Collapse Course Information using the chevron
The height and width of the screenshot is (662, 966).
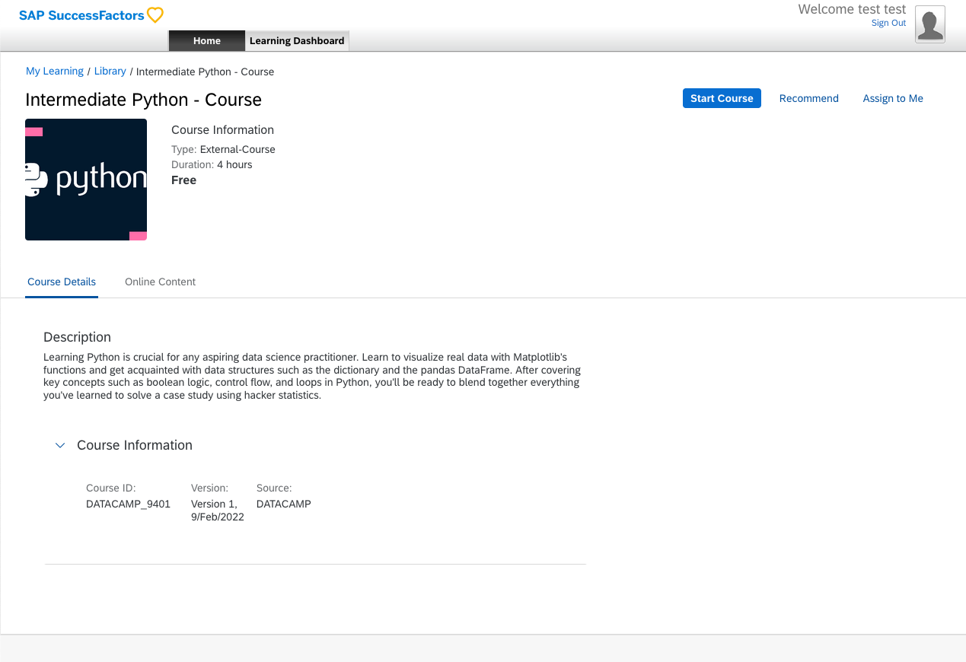pyautogui.click(x=60, y=446)
